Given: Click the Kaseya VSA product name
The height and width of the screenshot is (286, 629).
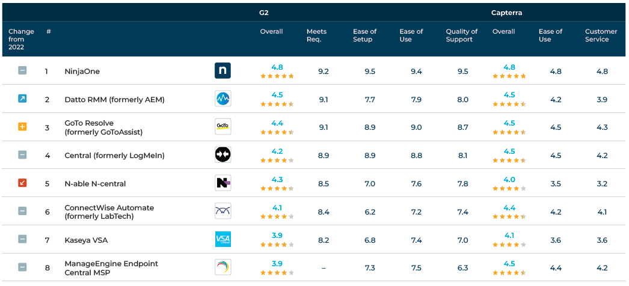Looking at the screenshot, I should pos(86,240).
